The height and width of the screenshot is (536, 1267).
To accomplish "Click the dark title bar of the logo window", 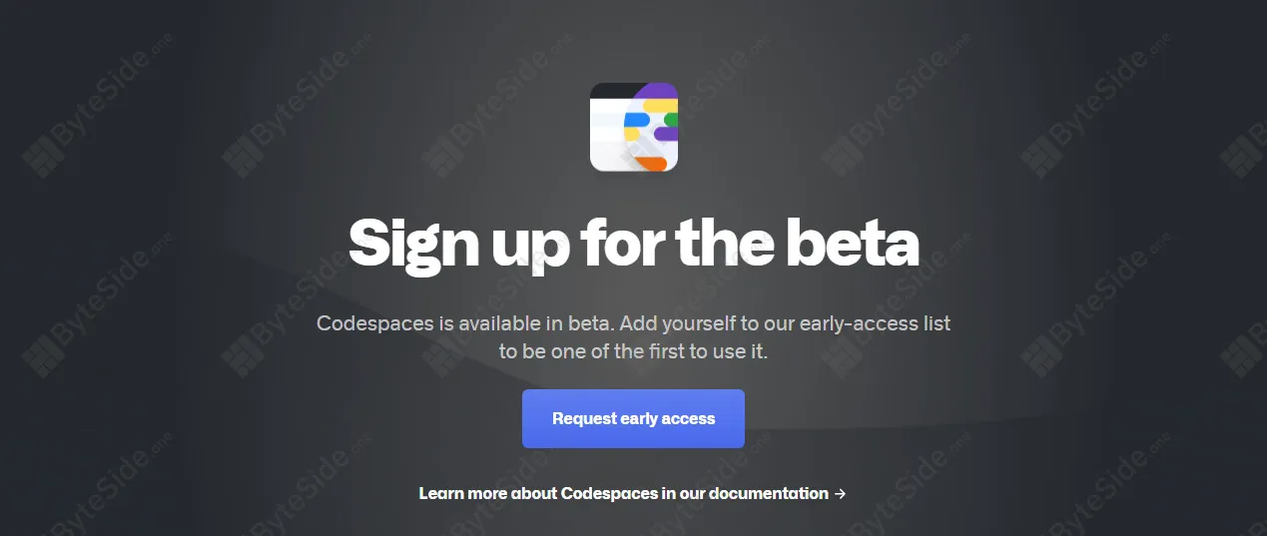I will point(613,90).
